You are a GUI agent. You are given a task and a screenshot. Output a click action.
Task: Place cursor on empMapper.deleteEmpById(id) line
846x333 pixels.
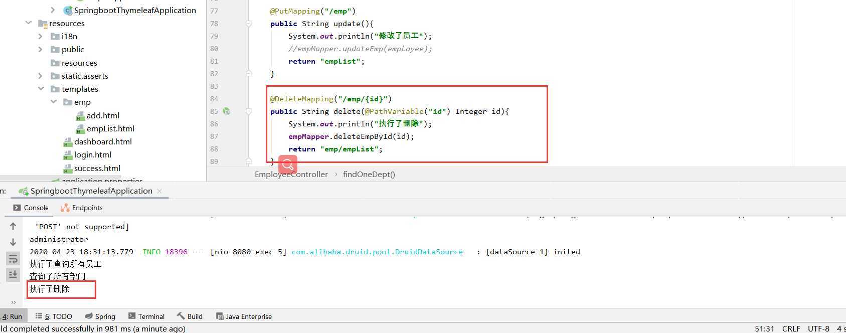352,136
